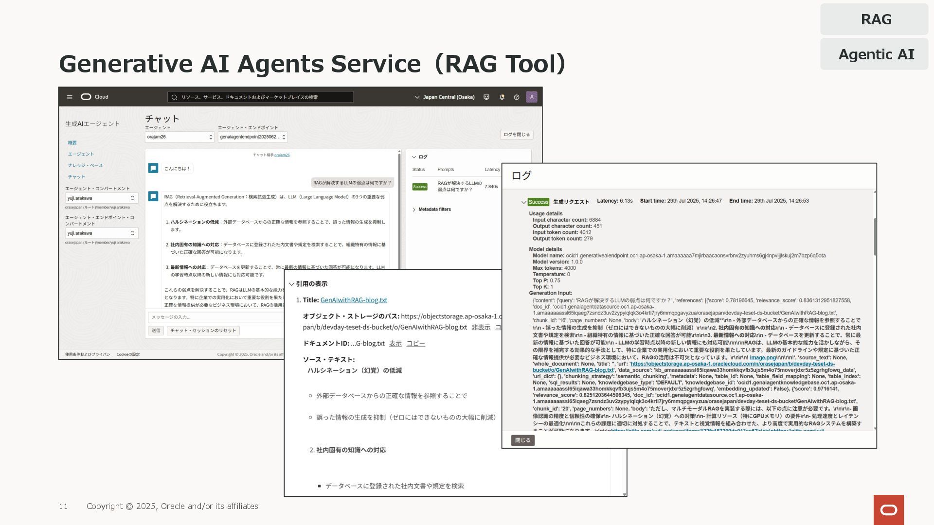
Task: Open the help question mark icon
Action: pyautogui.click(x=517, y=97)
